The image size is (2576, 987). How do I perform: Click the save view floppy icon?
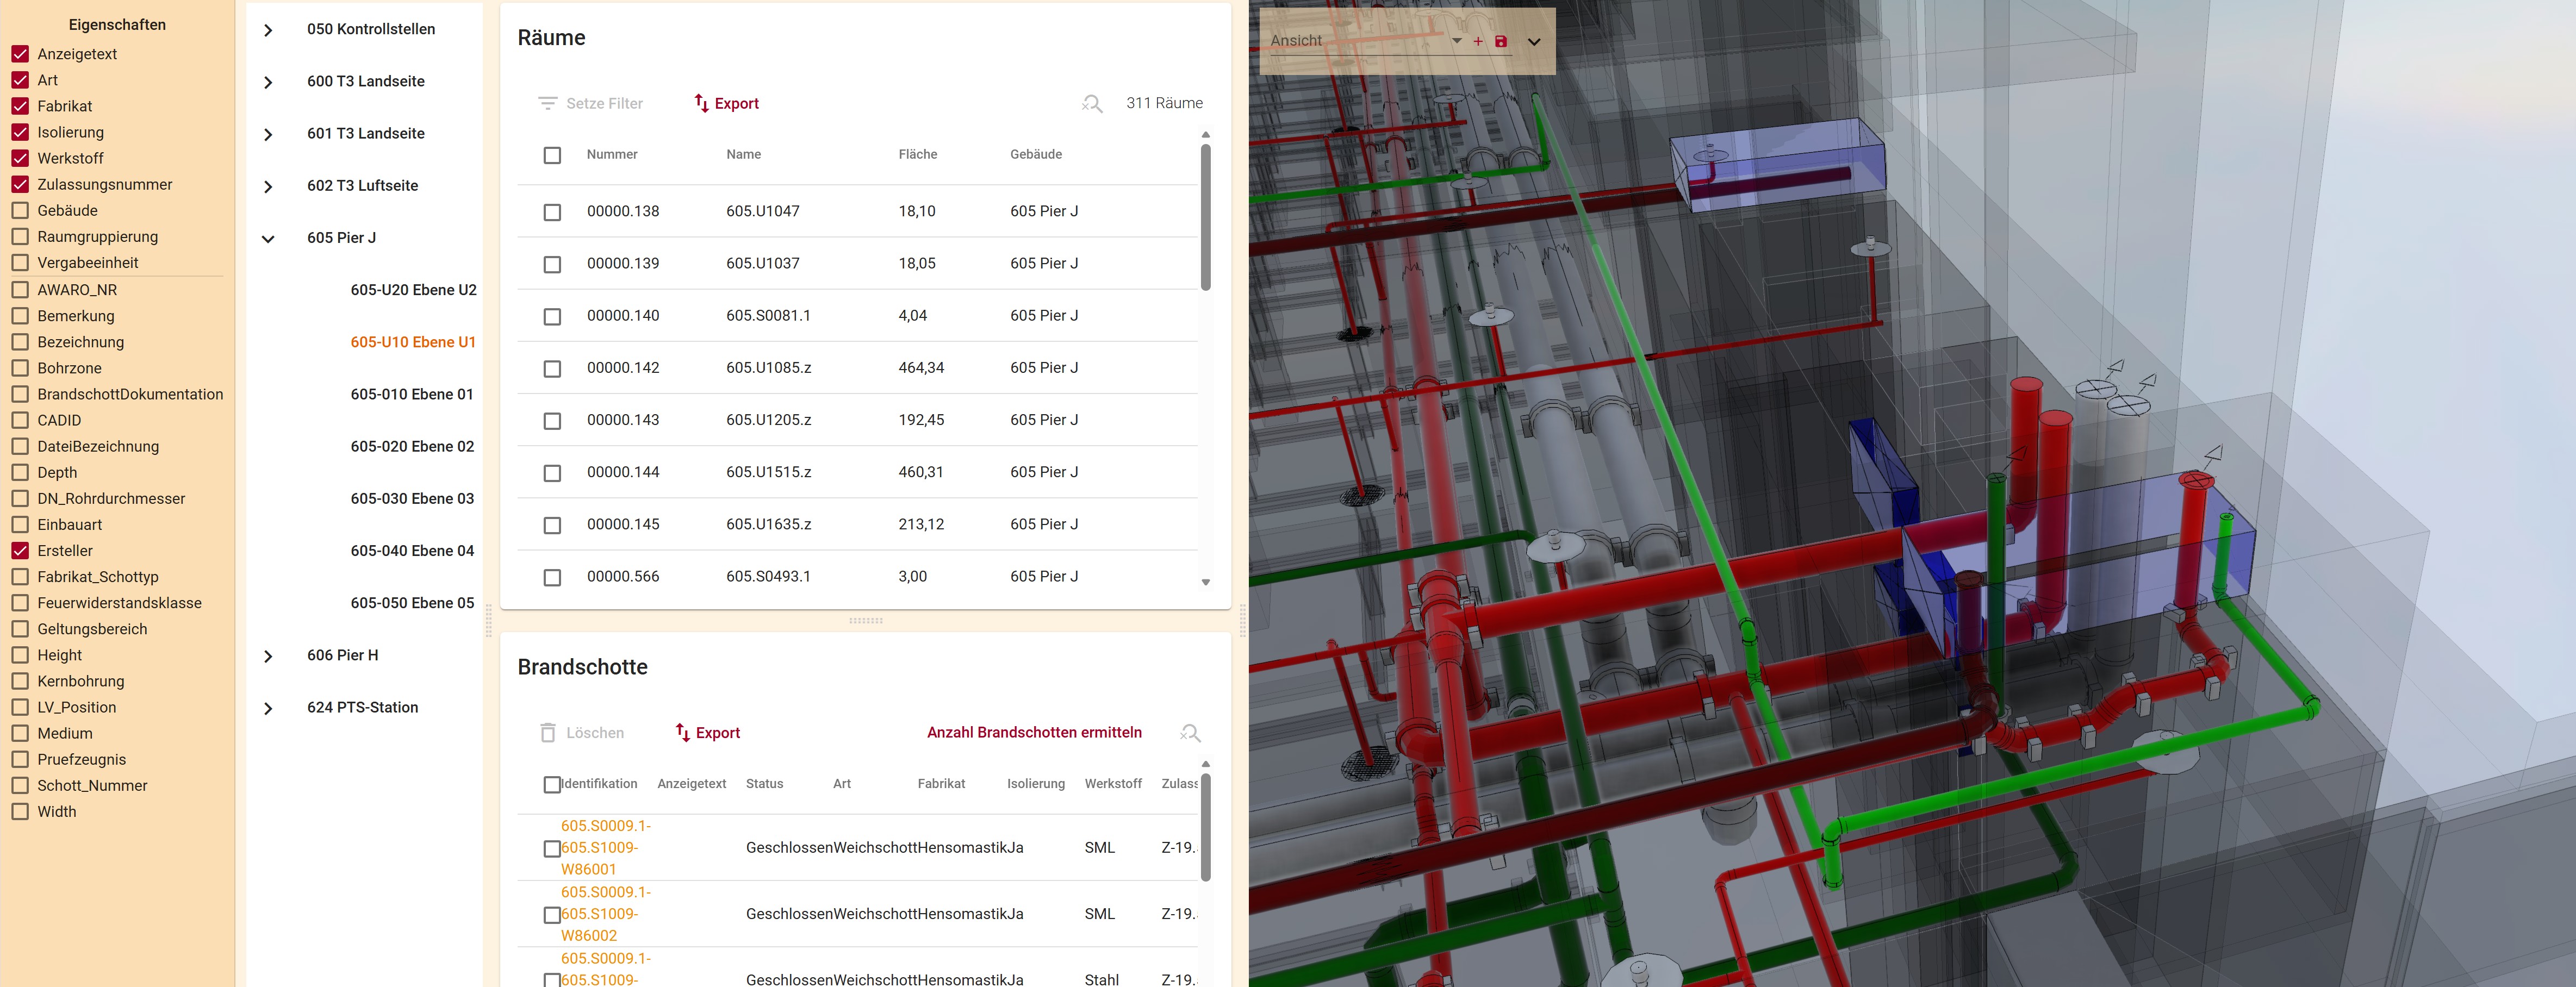(1500, 41)
